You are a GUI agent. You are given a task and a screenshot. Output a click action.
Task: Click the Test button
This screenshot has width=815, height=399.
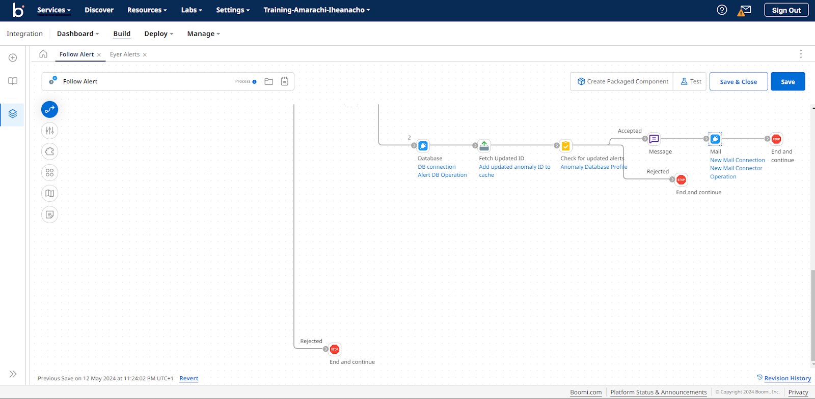[x=691, y=81]
